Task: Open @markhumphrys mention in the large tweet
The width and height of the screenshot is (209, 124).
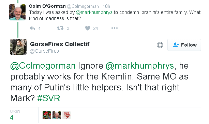Action: 140,66
